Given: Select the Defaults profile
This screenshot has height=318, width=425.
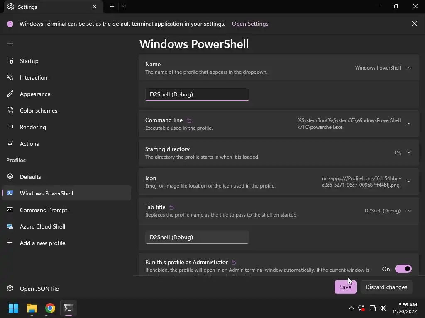Looking at the screenshot, I should tap(66, 176).
